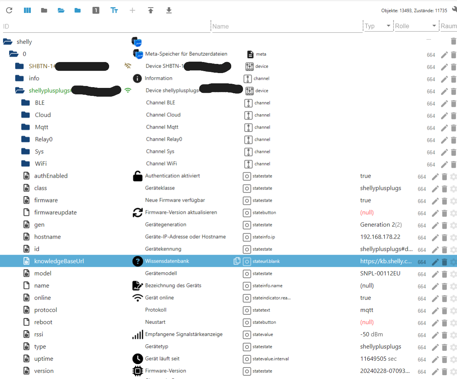The width and height of the screenshot is (457, 379).
Task: Open the wrench settings icon at top right
Action: click(x=454, y=10)
